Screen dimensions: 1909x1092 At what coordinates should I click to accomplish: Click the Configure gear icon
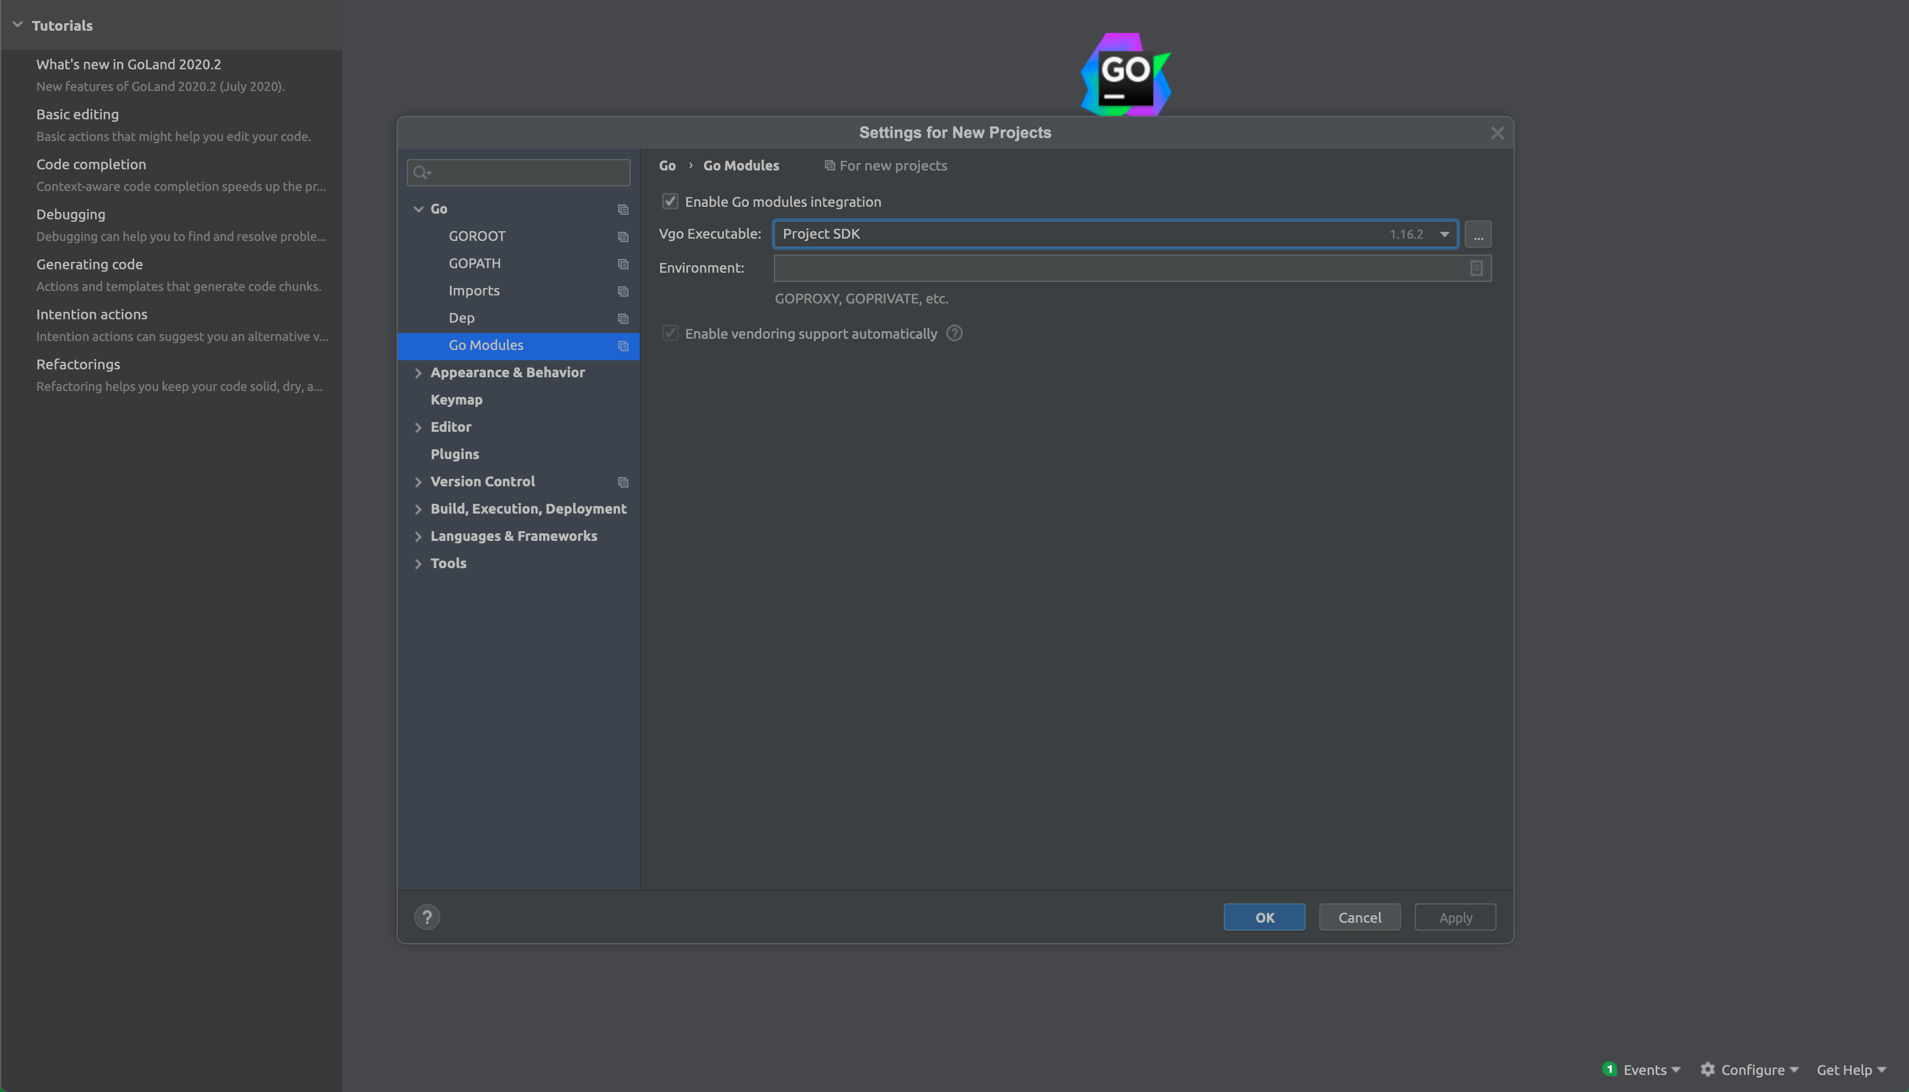[1707, 1069]
